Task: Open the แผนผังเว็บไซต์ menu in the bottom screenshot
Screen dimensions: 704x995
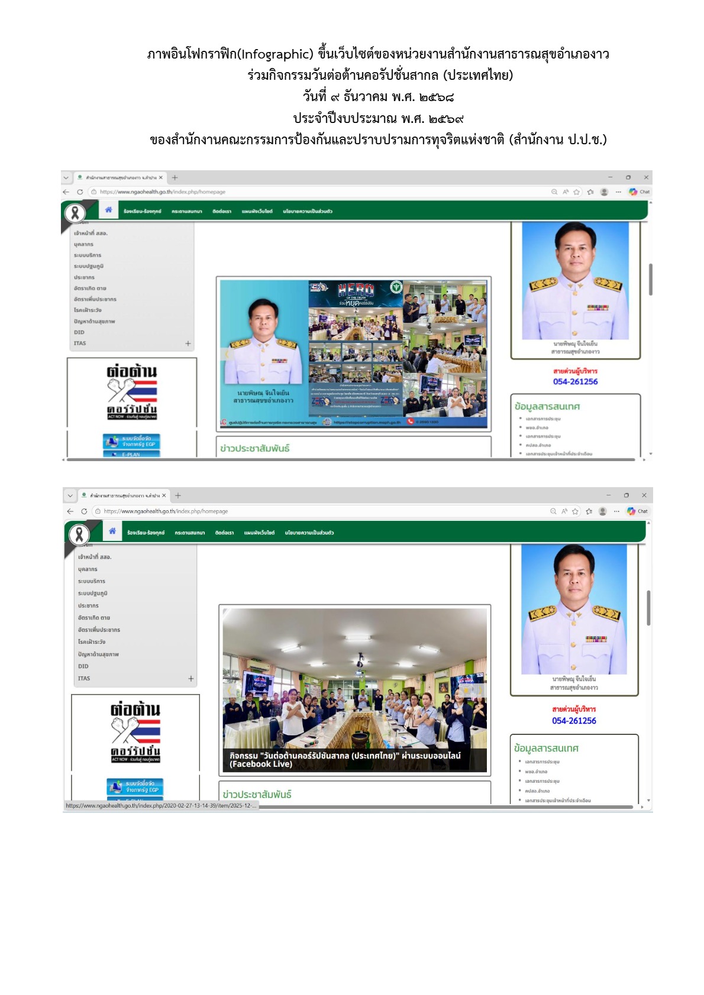Action: 259,533
